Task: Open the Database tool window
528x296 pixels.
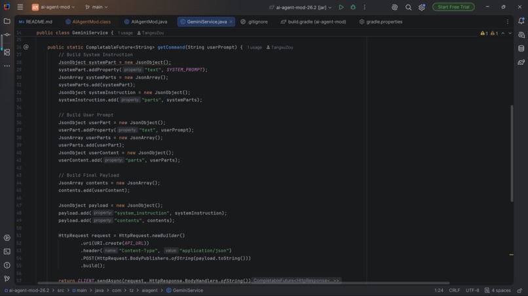Action: (521, 49)
